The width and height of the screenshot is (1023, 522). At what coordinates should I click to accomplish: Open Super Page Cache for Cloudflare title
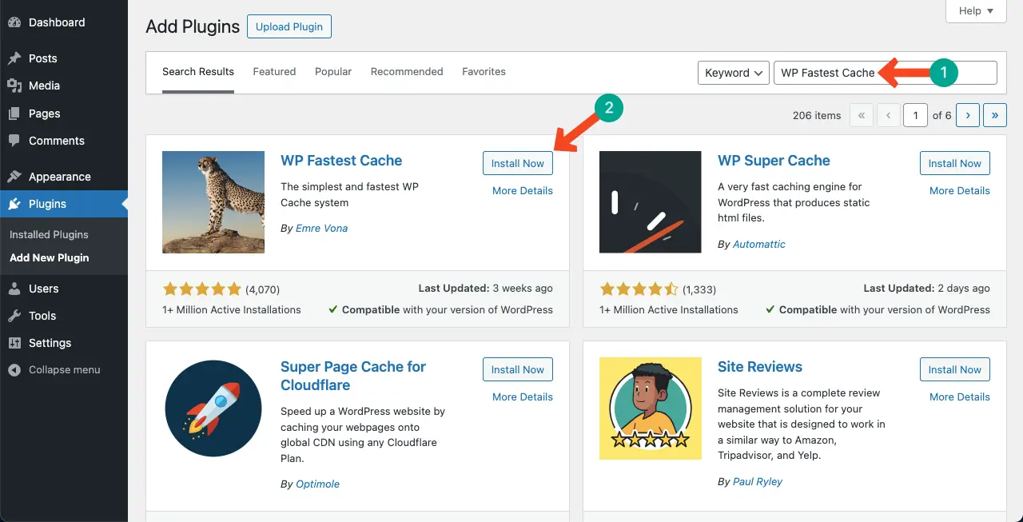pos(353,376)
